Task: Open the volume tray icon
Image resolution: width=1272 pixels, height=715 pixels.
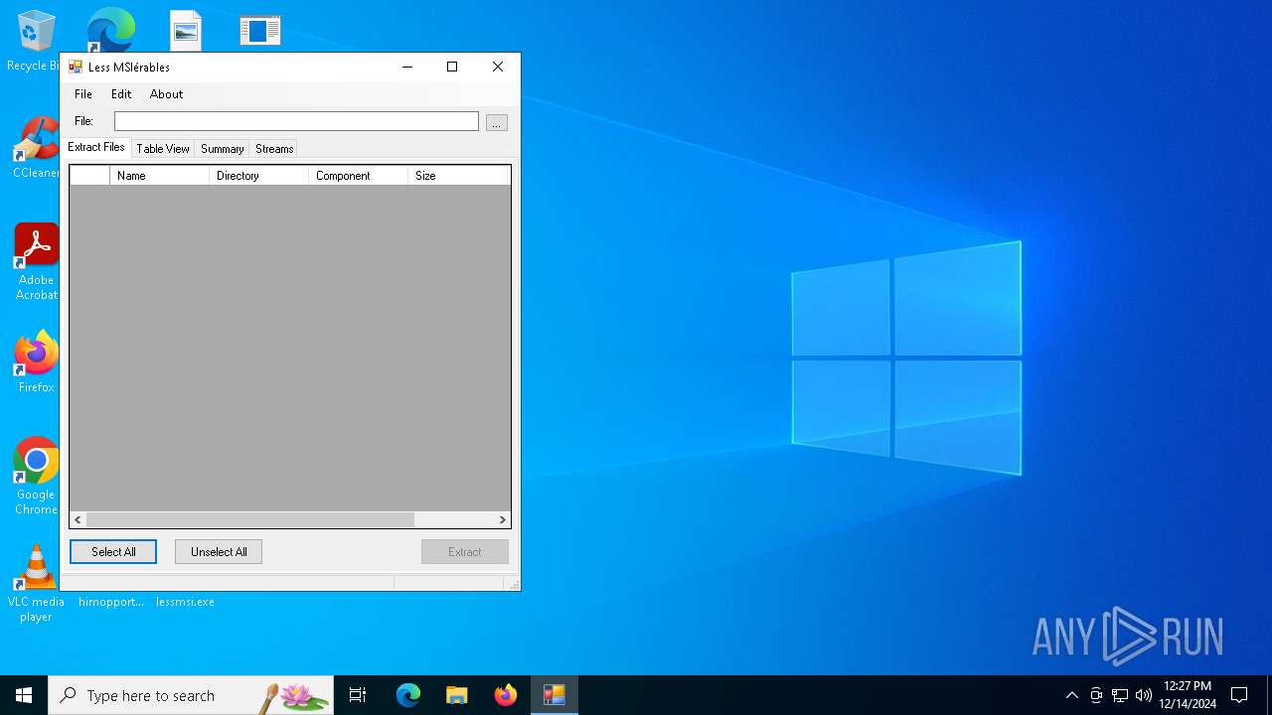Action: (1144, 695)
